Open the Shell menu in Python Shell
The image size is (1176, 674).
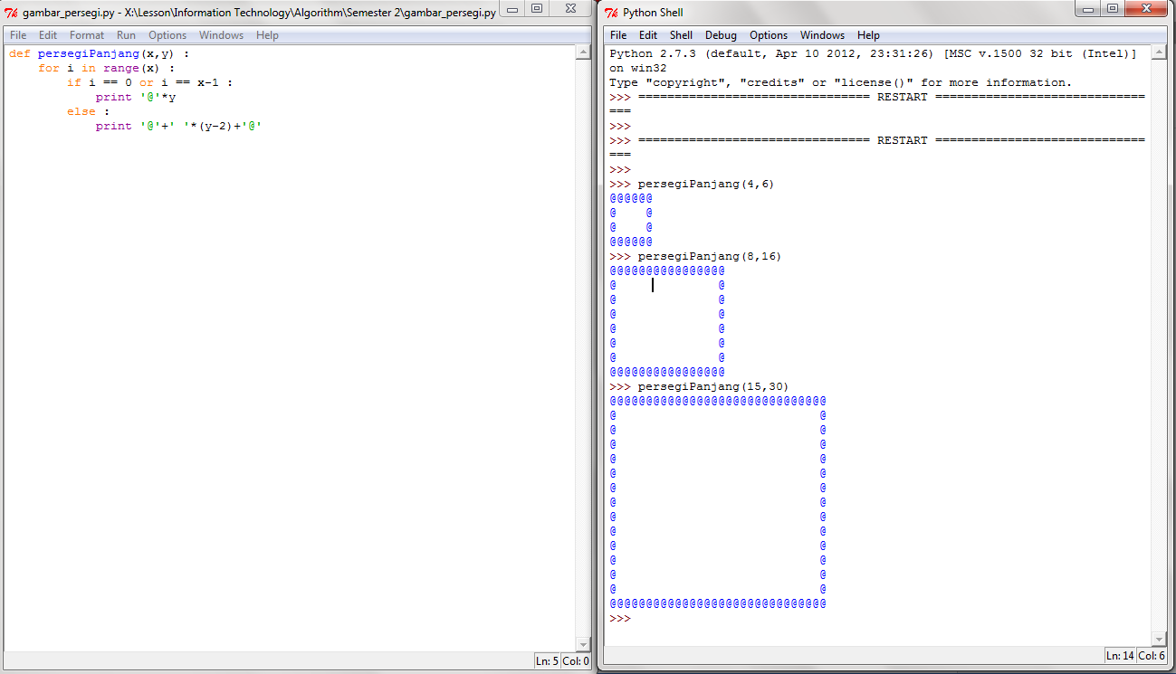tap(681, 35)
